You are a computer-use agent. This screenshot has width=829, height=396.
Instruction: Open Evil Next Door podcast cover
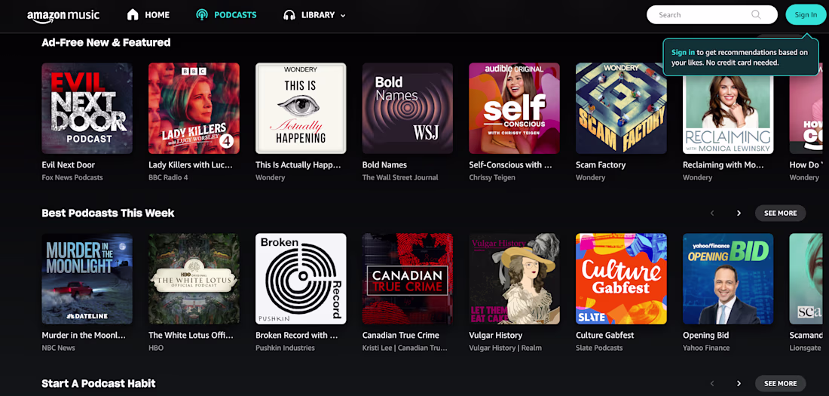87,109
